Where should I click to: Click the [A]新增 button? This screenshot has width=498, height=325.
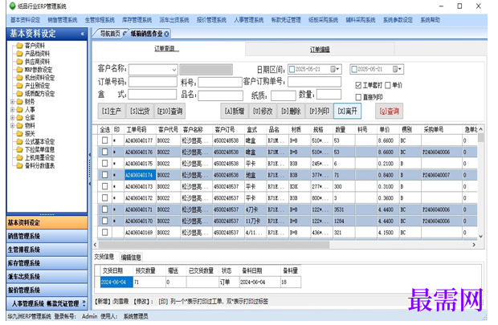tap(235, 111)
